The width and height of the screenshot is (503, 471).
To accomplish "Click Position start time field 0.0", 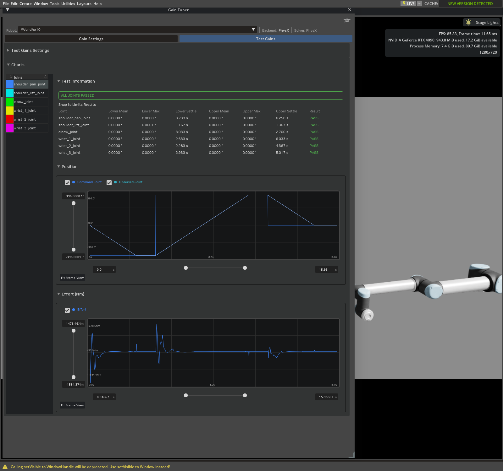I will 104,269.
